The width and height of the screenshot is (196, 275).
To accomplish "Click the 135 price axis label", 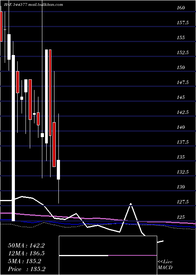I will click(181, 157).
